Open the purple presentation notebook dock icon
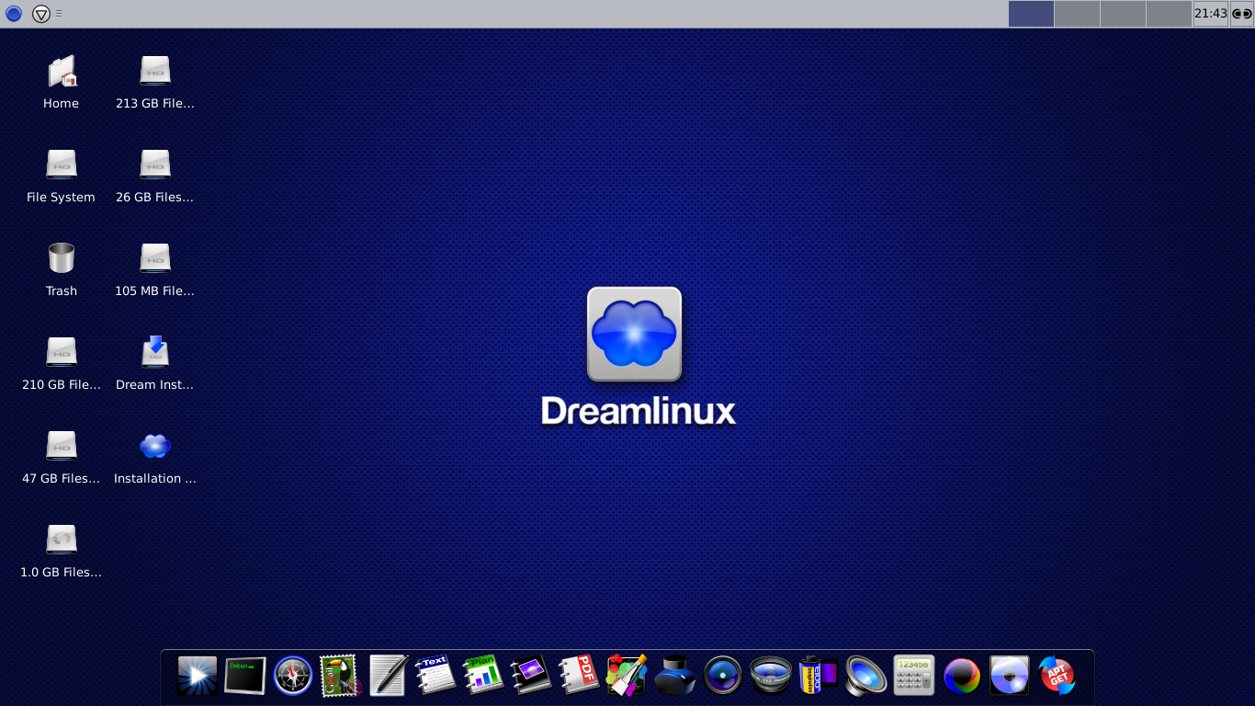Image resolution: width=1255 pixels, height=706 pixels. (532, 676)
